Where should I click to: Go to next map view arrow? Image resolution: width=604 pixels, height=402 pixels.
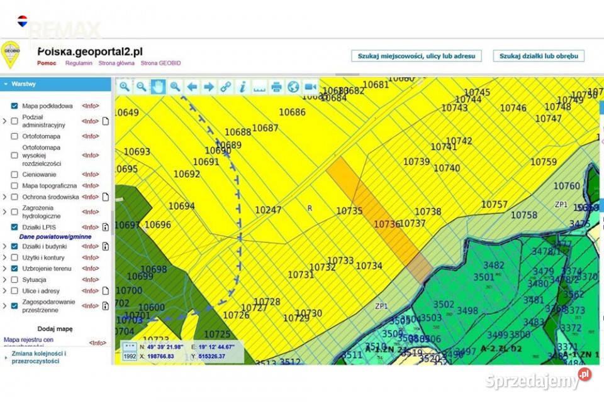click(x=209, y=87)
